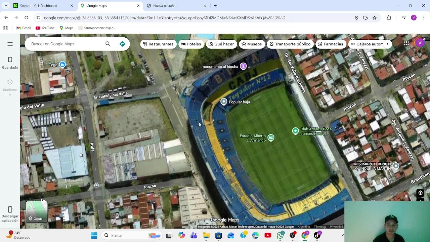This screenshot has width=430, height=242.
Task: Open a new browser tab
Action: pos(215,6)
